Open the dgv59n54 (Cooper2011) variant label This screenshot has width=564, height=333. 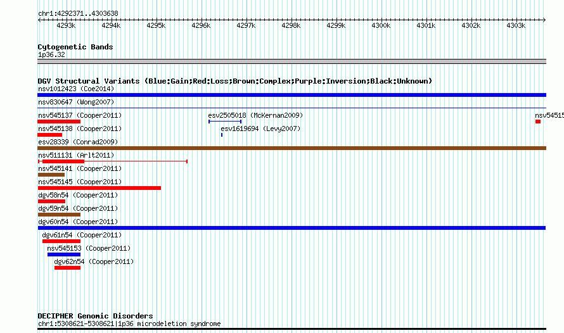tap(78, 208)
